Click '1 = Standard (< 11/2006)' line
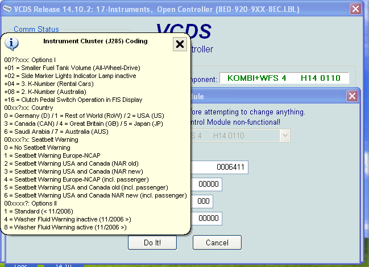 pyautogui.click(x=39, y=211)
